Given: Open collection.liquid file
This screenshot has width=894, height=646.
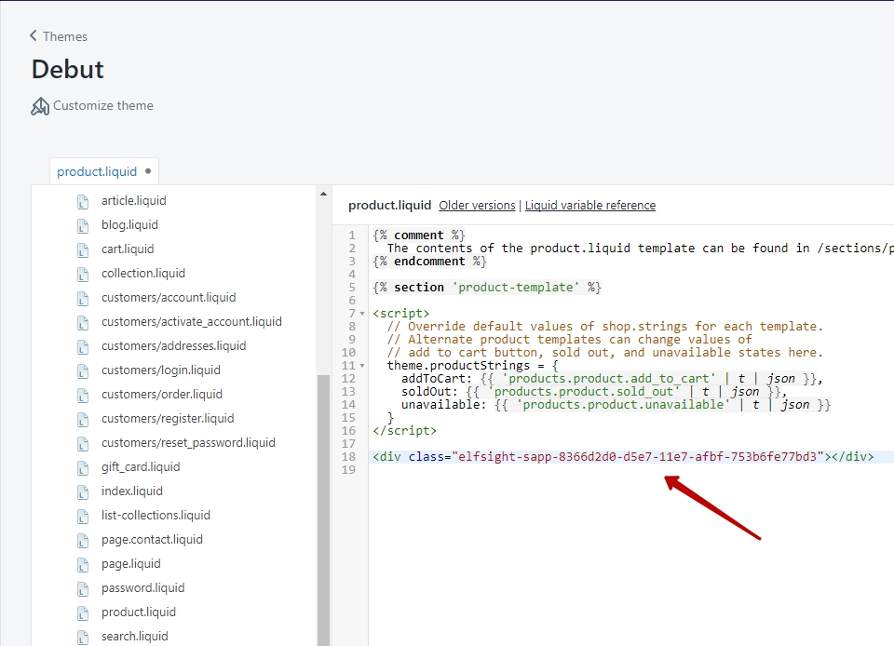Looking at the screenshot, I should tap(143, 274).
